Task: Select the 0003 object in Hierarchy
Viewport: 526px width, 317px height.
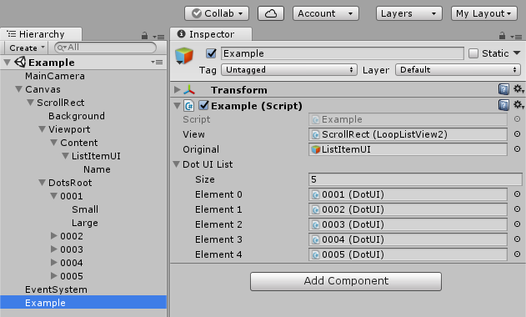Action: (72, 249)
